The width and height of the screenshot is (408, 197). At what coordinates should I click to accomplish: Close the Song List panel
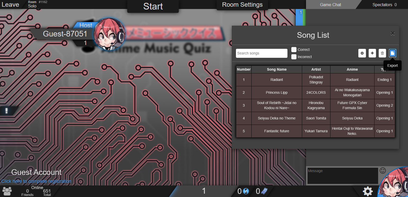pyautogui.click(x=393, y=33)
